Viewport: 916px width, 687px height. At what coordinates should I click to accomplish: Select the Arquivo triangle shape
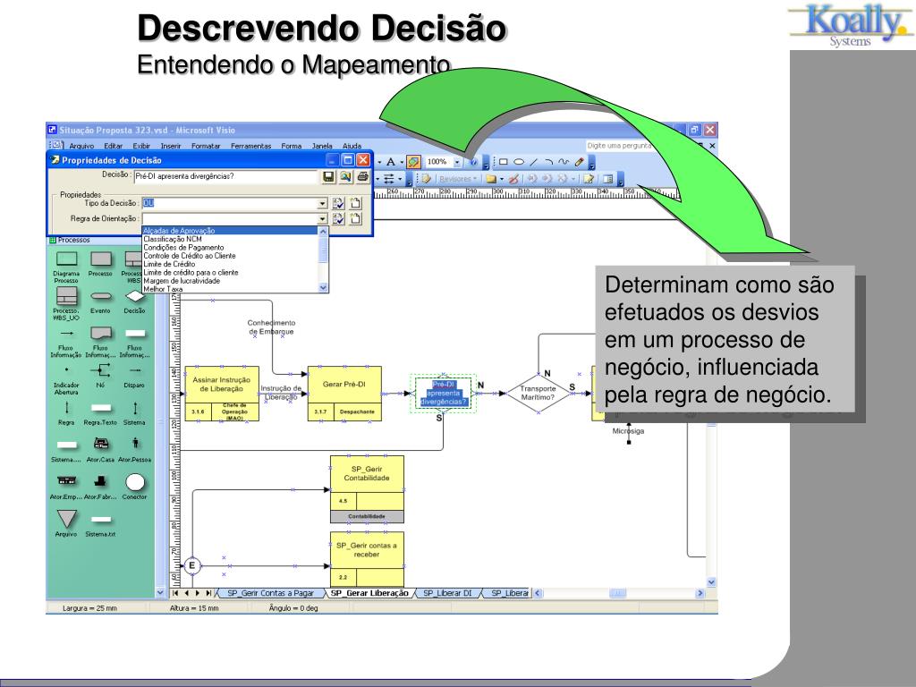[66, 519]
